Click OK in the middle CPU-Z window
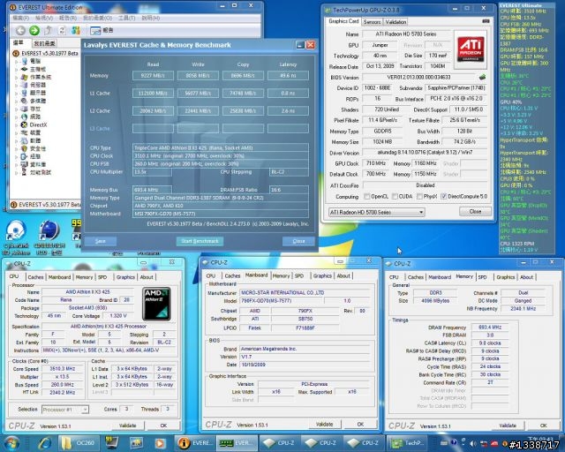565x452 pixels. pos(360,425)
